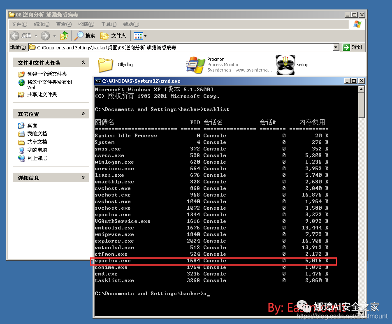Open the 收藏(A) menu
The height and width of the screenshot is (324, 392).
pos(86,24)
